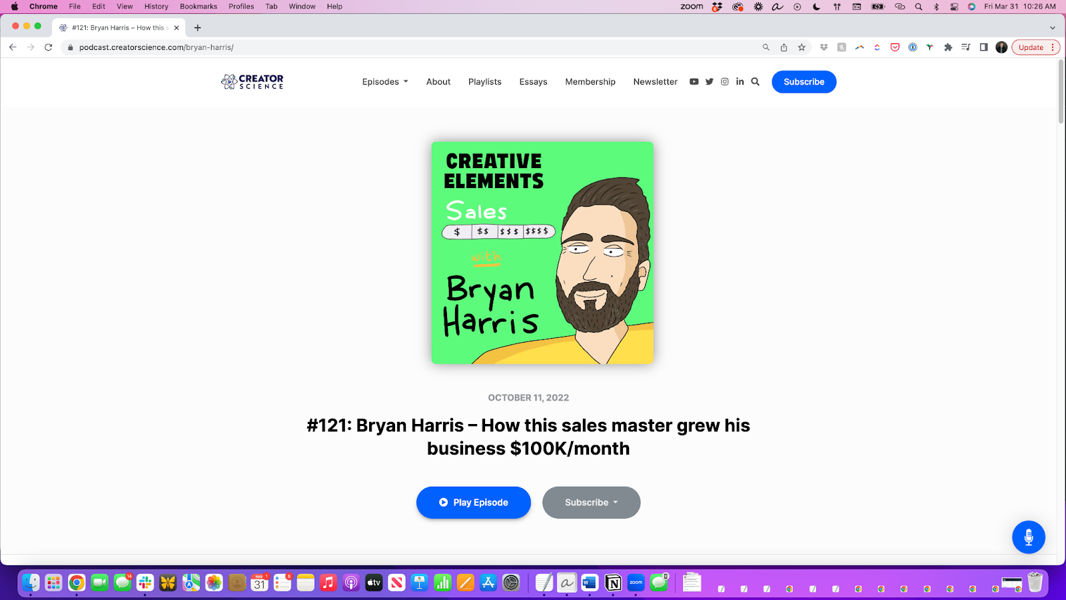
Task: Click the date OCTOBER 11, 2022
Action: (528, 398)
